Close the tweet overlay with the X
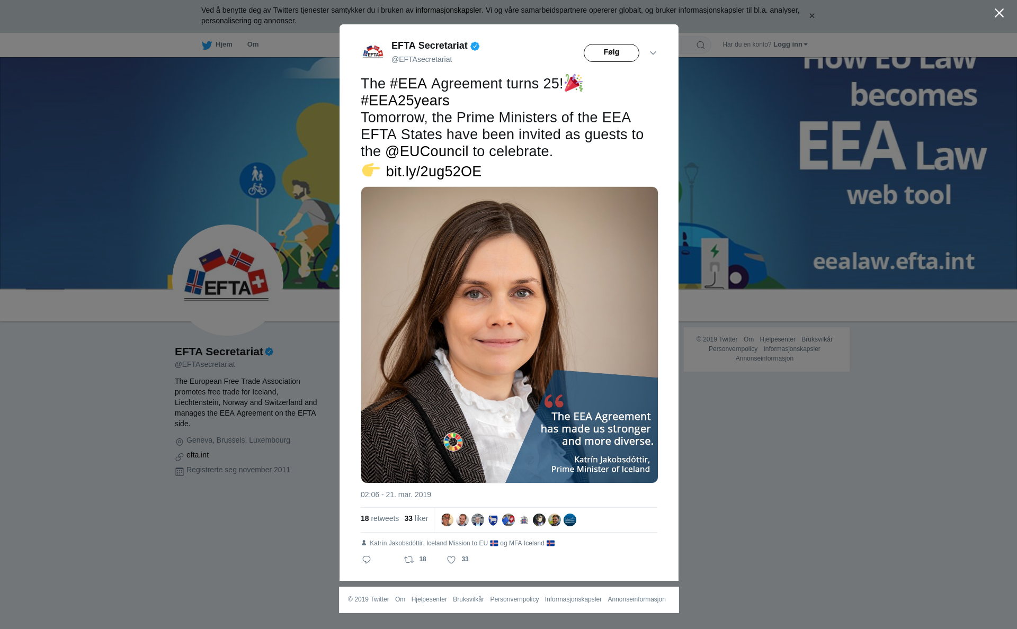This screenshot has height=629, width=1017. click(999, 13)
